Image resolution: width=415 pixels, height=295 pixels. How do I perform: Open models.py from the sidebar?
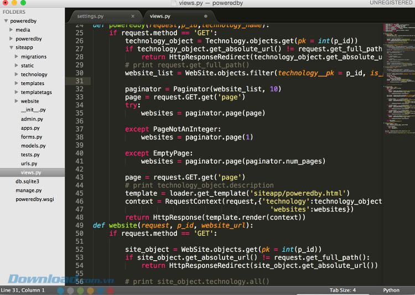(x=33, y=146)
